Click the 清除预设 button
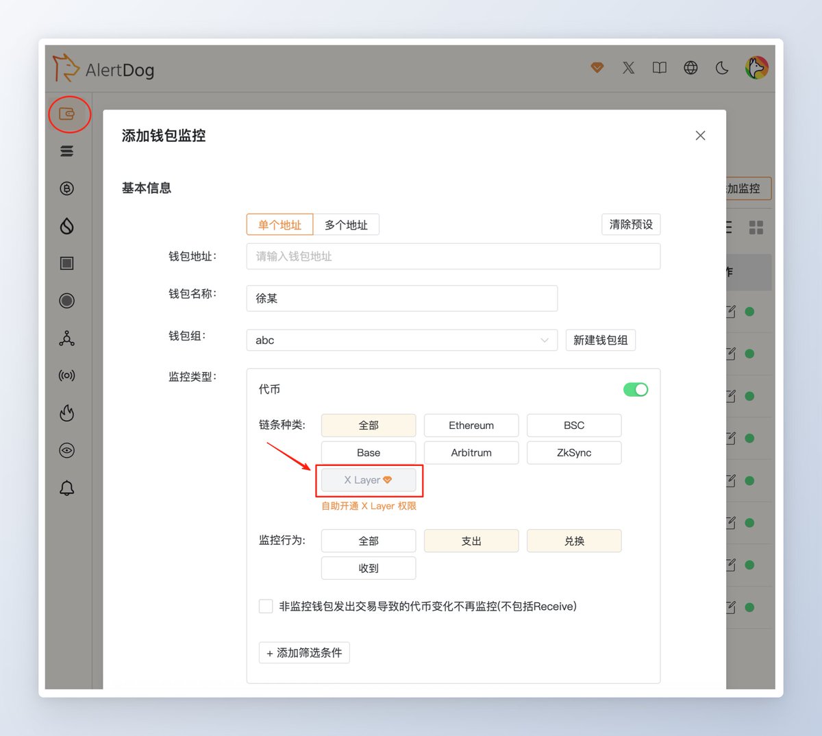Screen dimensions: 822x736 click(631, 225)
